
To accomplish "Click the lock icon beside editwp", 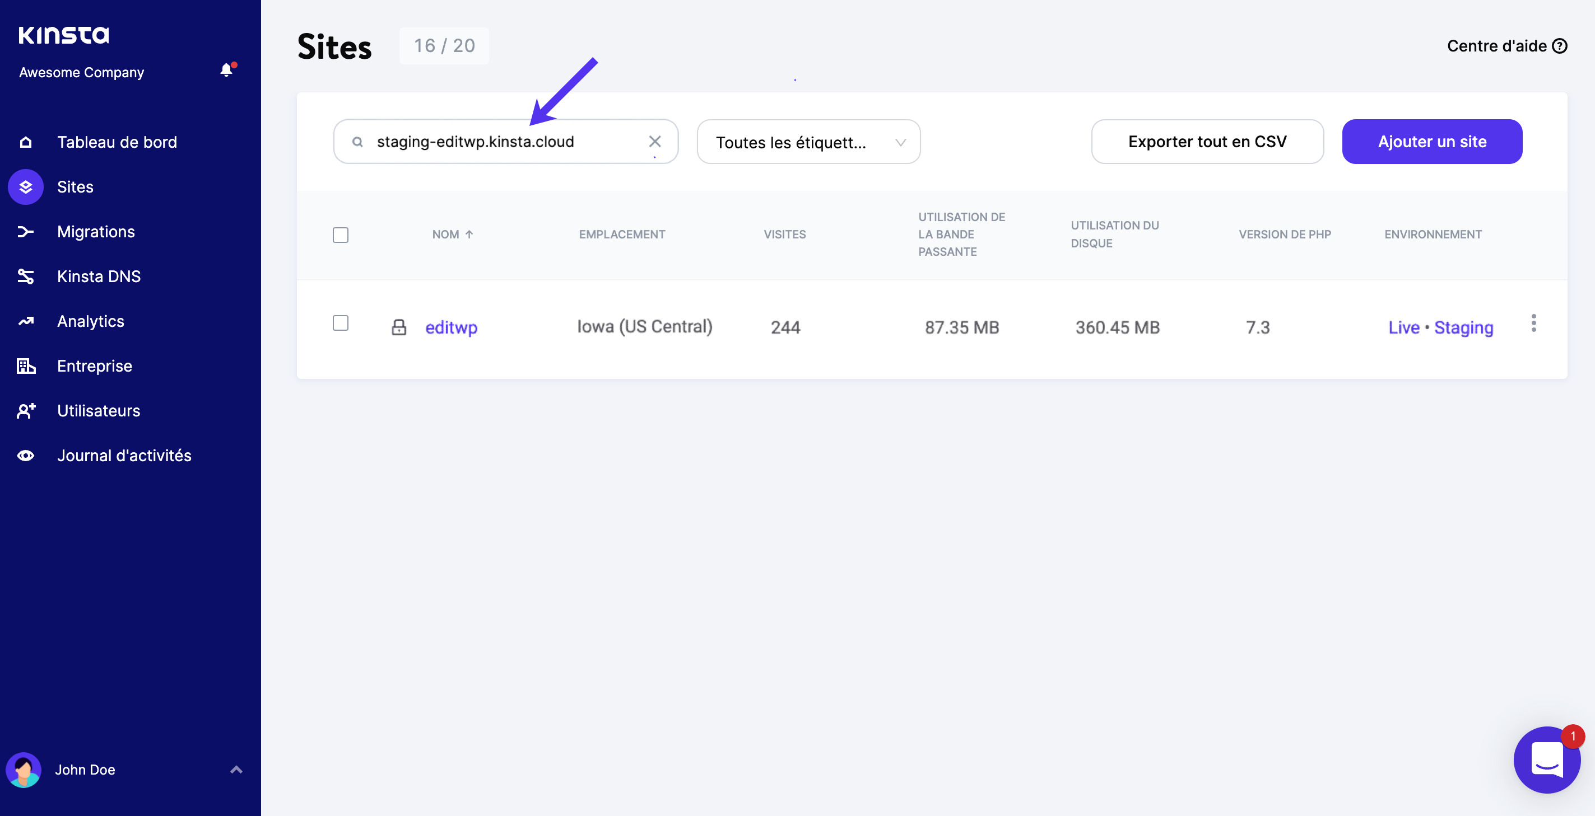I will point(399,327).
